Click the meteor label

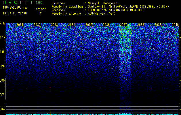point(41,9)
